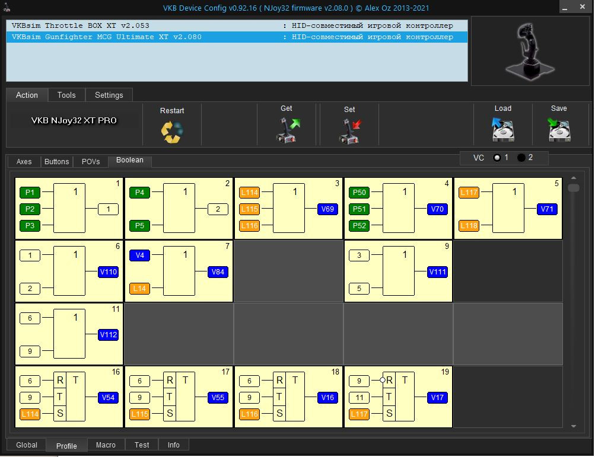
Task: Click the Restart device icon
Action: click(x=172, y=131)
